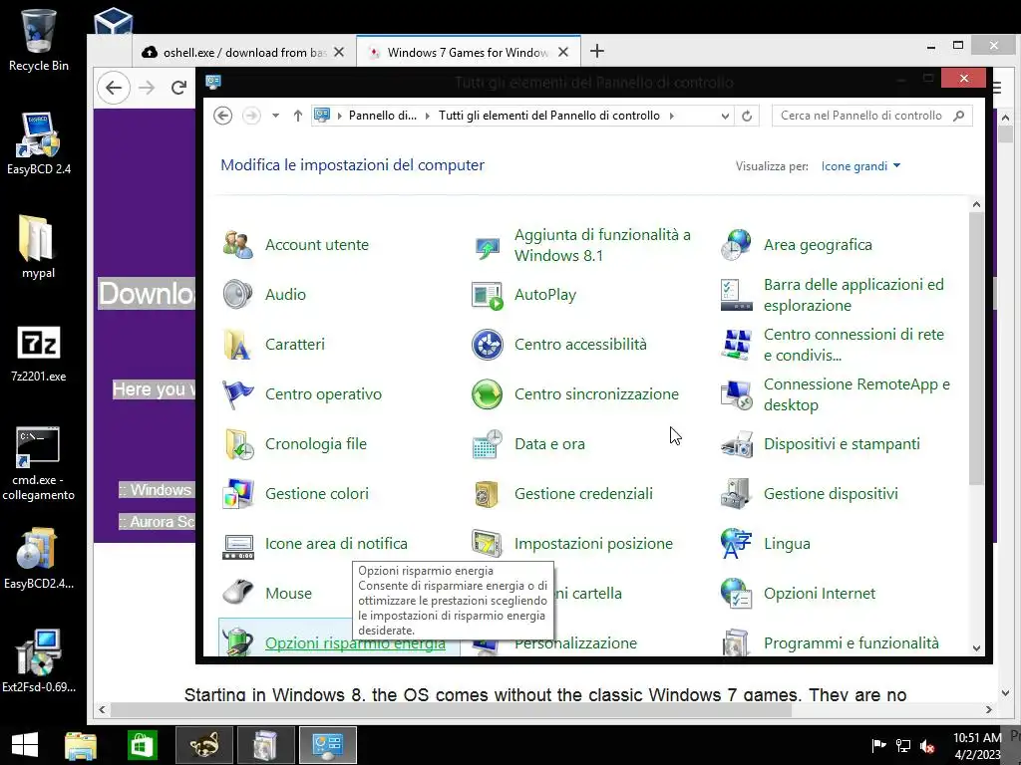Viewport: 1021px width, 765px height.
Task: Open the Gestione colori icon
Action: 237,494
